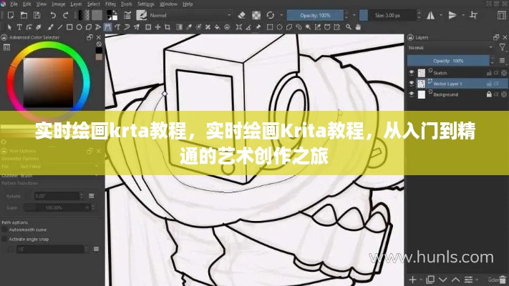
Task: Click the Layers panel Opacity slider
Action: pos(448,61)
